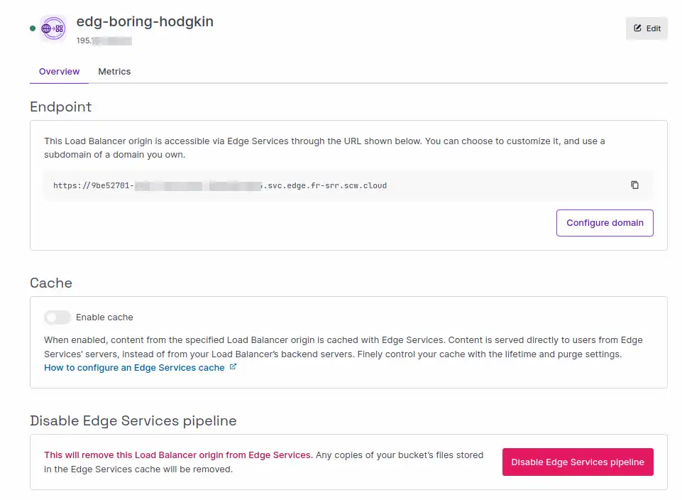This screenshot has height=500, width=682.
Task: Copy the endpoint URL with the clipboard icon
Action: tap(634, 185)
